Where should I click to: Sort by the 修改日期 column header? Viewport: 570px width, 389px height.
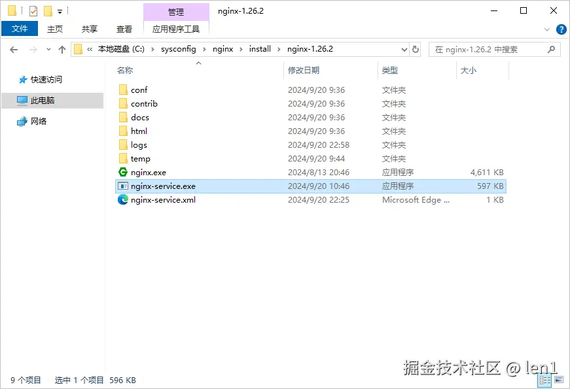[x=304, y=71]
